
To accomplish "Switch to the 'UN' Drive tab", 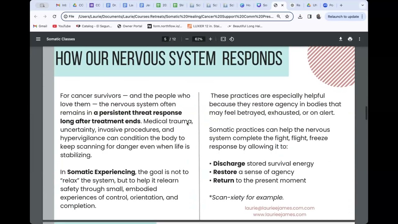I will tap(312, 5).
